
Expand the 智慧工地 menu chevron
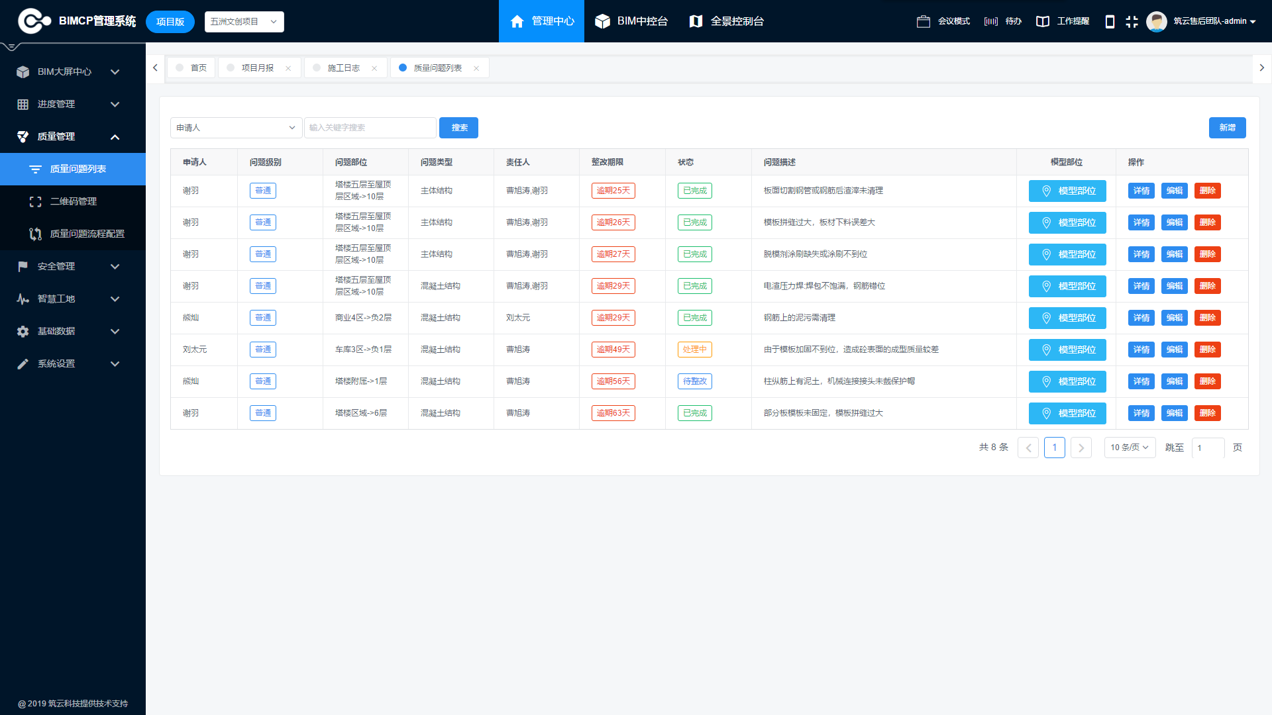(115, 299)
